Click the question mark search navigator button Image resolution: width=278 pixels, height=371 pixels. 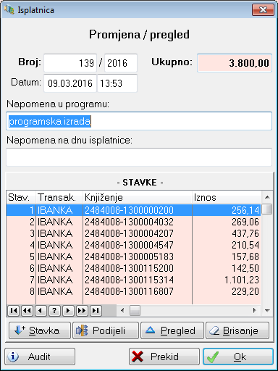click(54, 310)
